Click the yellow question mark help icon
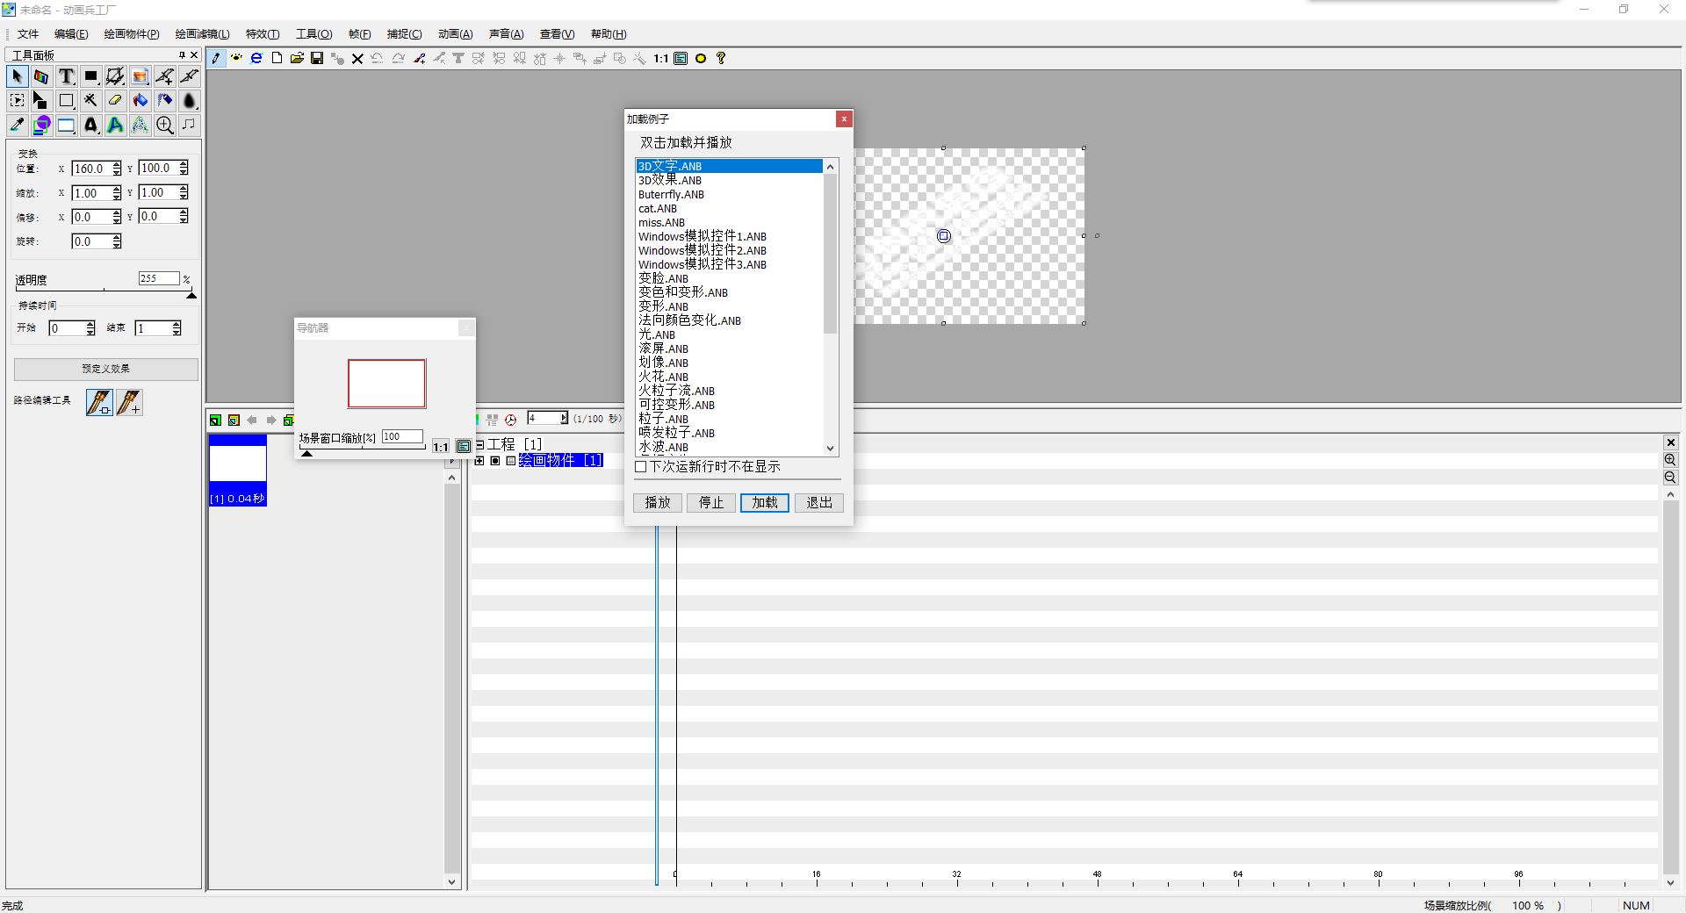This screenshot has height=913, width=1686. [721, 58]
